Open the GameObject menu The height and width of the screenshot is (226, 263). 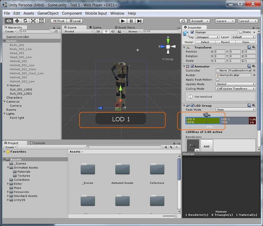(48, 13)
